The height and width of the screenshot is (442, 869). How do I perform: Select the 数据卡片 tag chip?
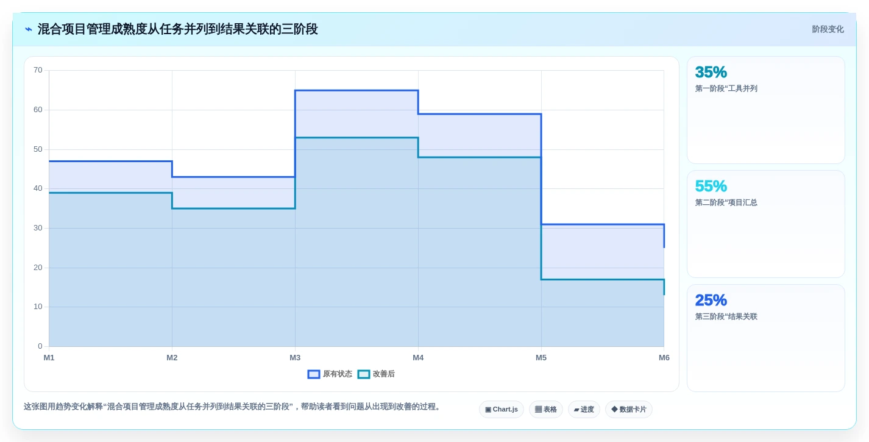click(629, 410)
